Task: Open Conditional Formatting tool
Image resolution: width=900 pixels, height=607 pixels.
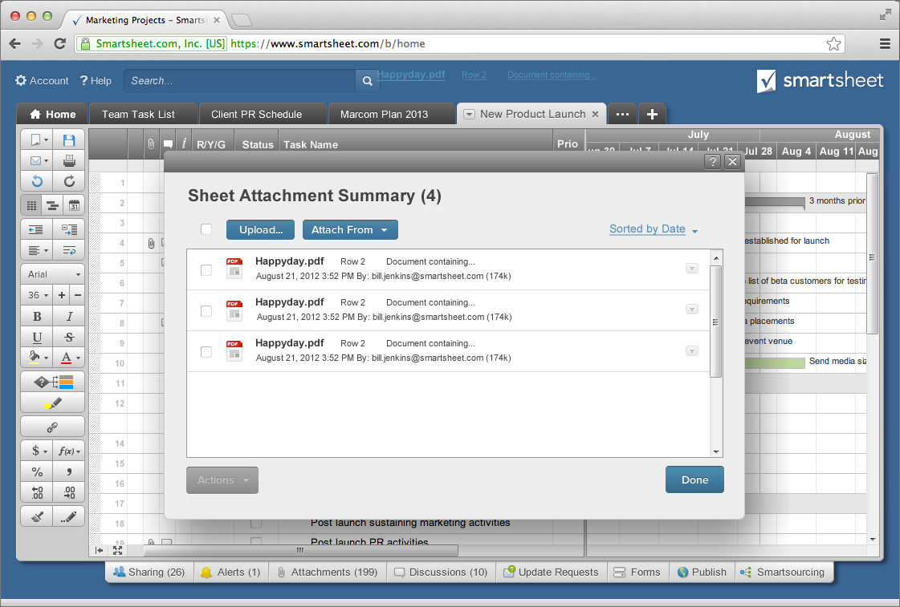Action: tap(53, 382)
